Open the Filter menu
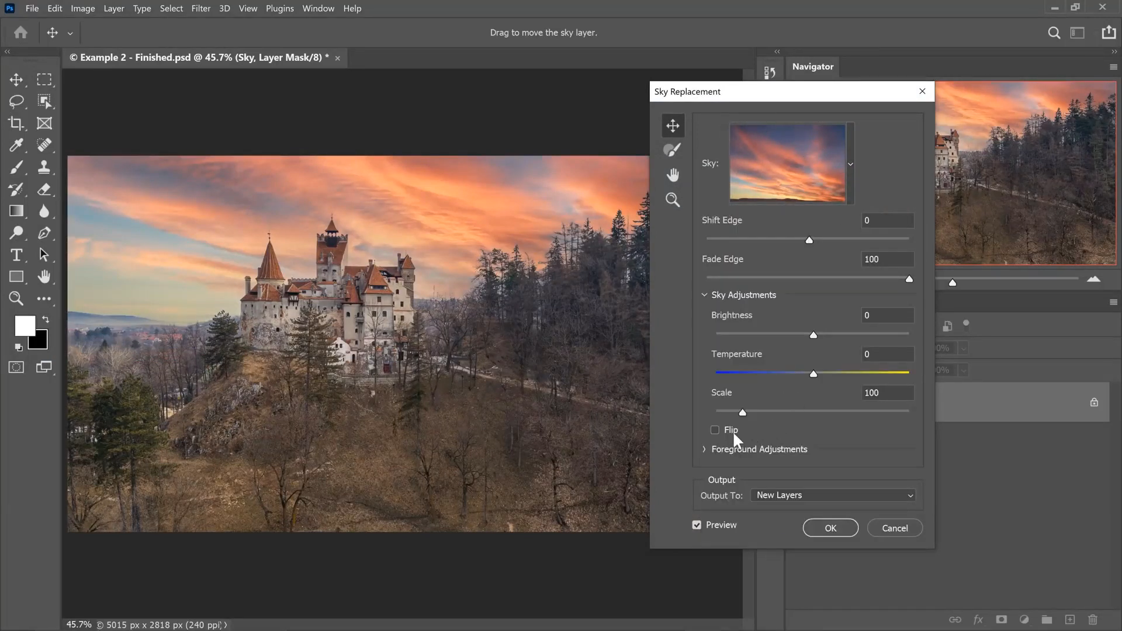 click(200, 8)
